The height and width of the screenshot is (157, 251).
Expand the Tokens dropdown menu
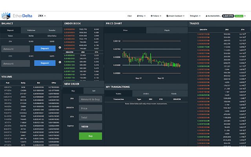(156, 16)
